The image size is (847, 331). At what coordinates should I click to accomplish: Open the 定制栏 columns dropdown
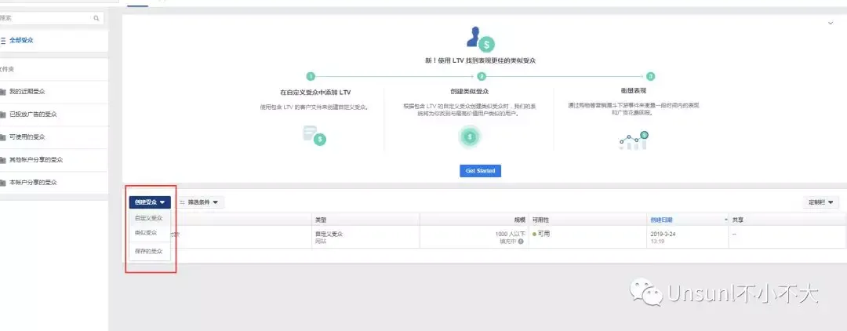click(x=820, y=202)
